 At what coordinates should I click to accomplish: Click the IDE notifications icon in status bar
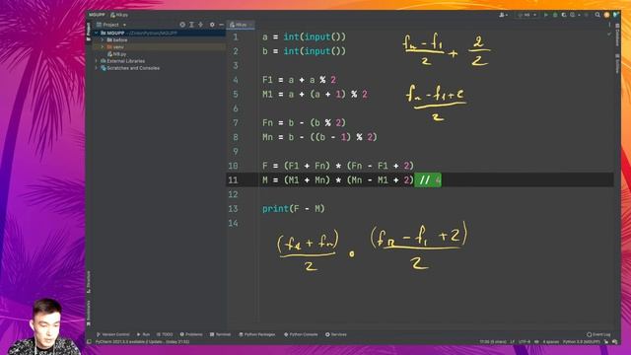(x=615, y=342)
